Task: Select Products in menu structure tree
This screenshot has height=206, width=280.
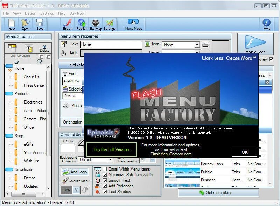Action: [x=22, y=94]
